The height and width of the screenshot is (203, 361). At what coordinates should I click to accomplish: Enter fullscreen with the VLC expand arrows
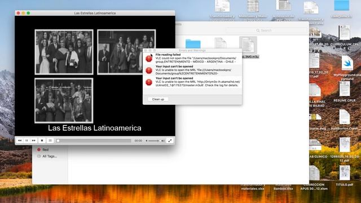170,140
